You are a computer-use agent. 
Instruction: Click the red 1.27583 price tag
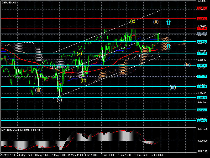pyautogui.click(x=202, y=19)
